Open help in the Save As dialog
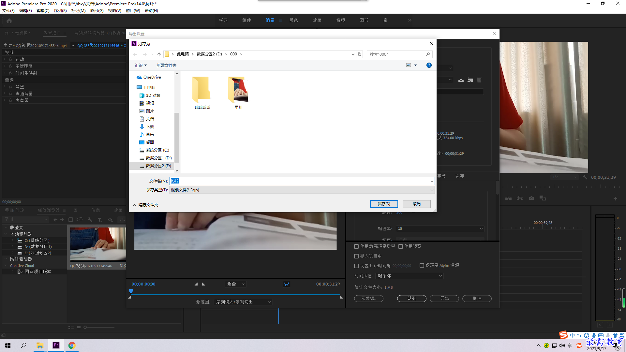The image size is (626, 352). (x=429, y=65)
